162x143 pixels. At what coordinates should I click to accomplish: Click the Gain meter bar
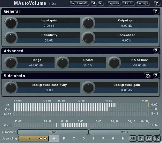pos(81,125)
